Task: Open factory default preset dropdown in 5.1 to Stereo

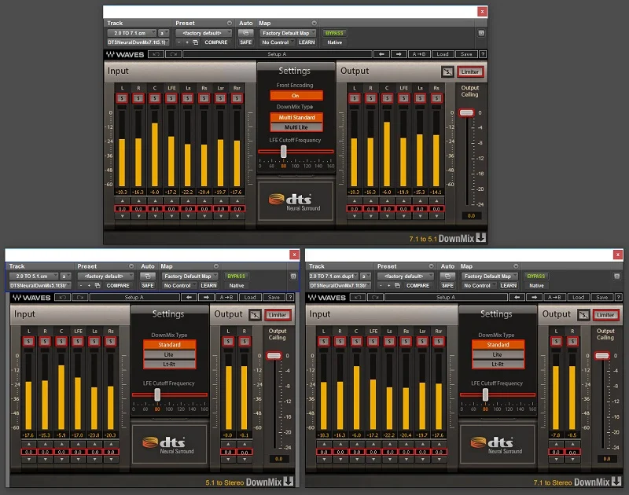Action: click(106, 276)
